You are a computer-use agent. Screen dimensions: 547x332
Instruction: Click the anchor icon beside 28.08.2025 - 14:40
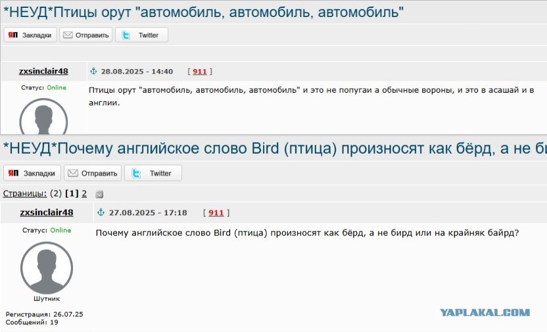93,71
